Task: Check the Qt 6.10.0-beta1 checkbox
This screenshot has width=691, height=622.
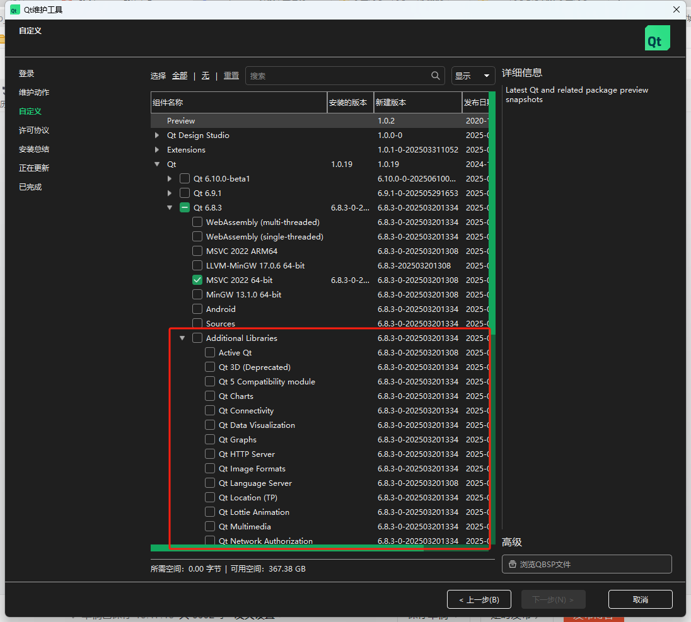Action: coord(185,178)
